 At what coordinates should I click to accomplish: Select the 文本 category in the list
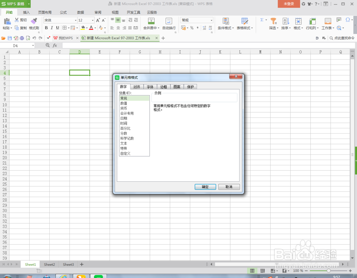(134, 143)
